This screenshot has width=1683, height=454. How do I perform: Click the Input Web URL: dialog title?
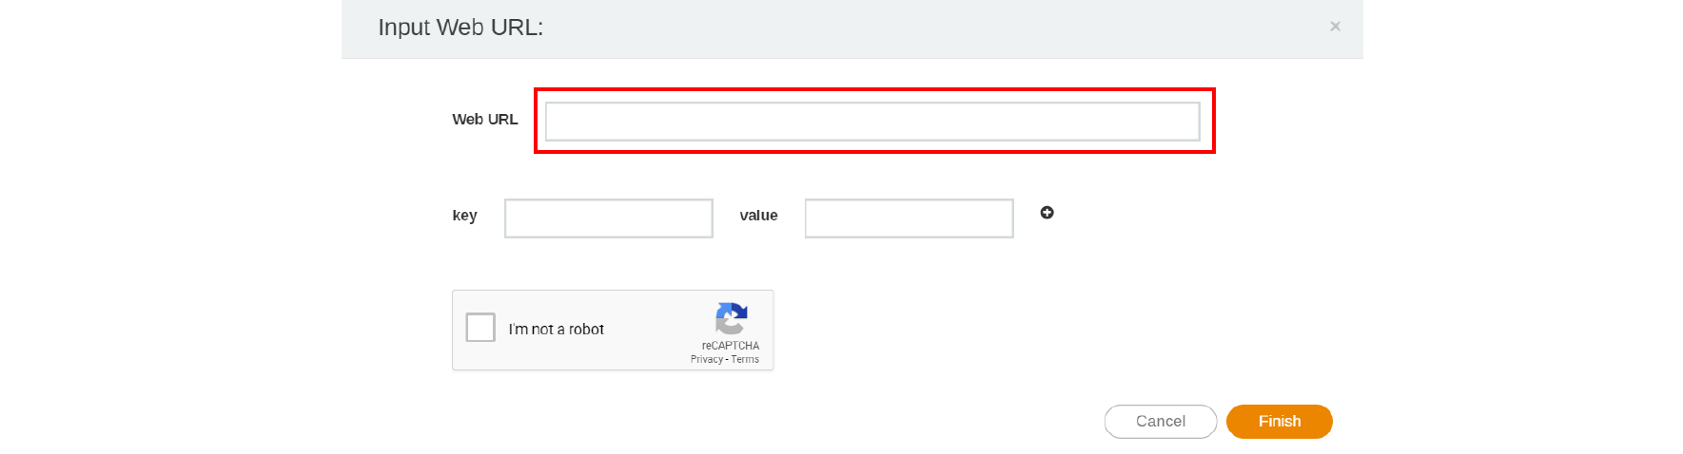pyautogui.click(x=460, y=28)
